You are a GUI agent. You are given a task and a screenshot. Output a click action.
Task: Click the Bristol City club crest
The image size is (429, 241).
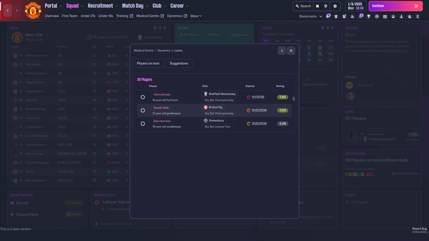click(x=206, y=107)
